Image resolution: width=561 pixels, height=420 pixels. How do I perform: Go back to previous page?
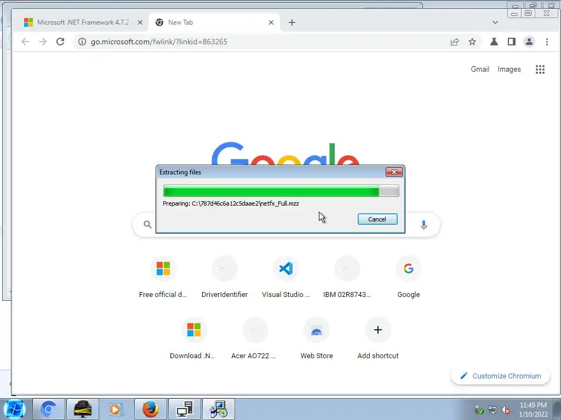click(x=25, y=42)
